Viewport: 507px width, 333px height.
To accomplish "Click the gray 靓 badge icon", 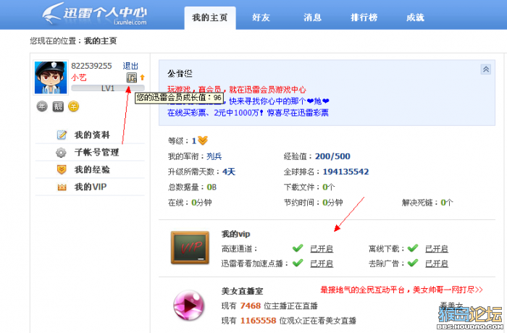I will [58, 106].
